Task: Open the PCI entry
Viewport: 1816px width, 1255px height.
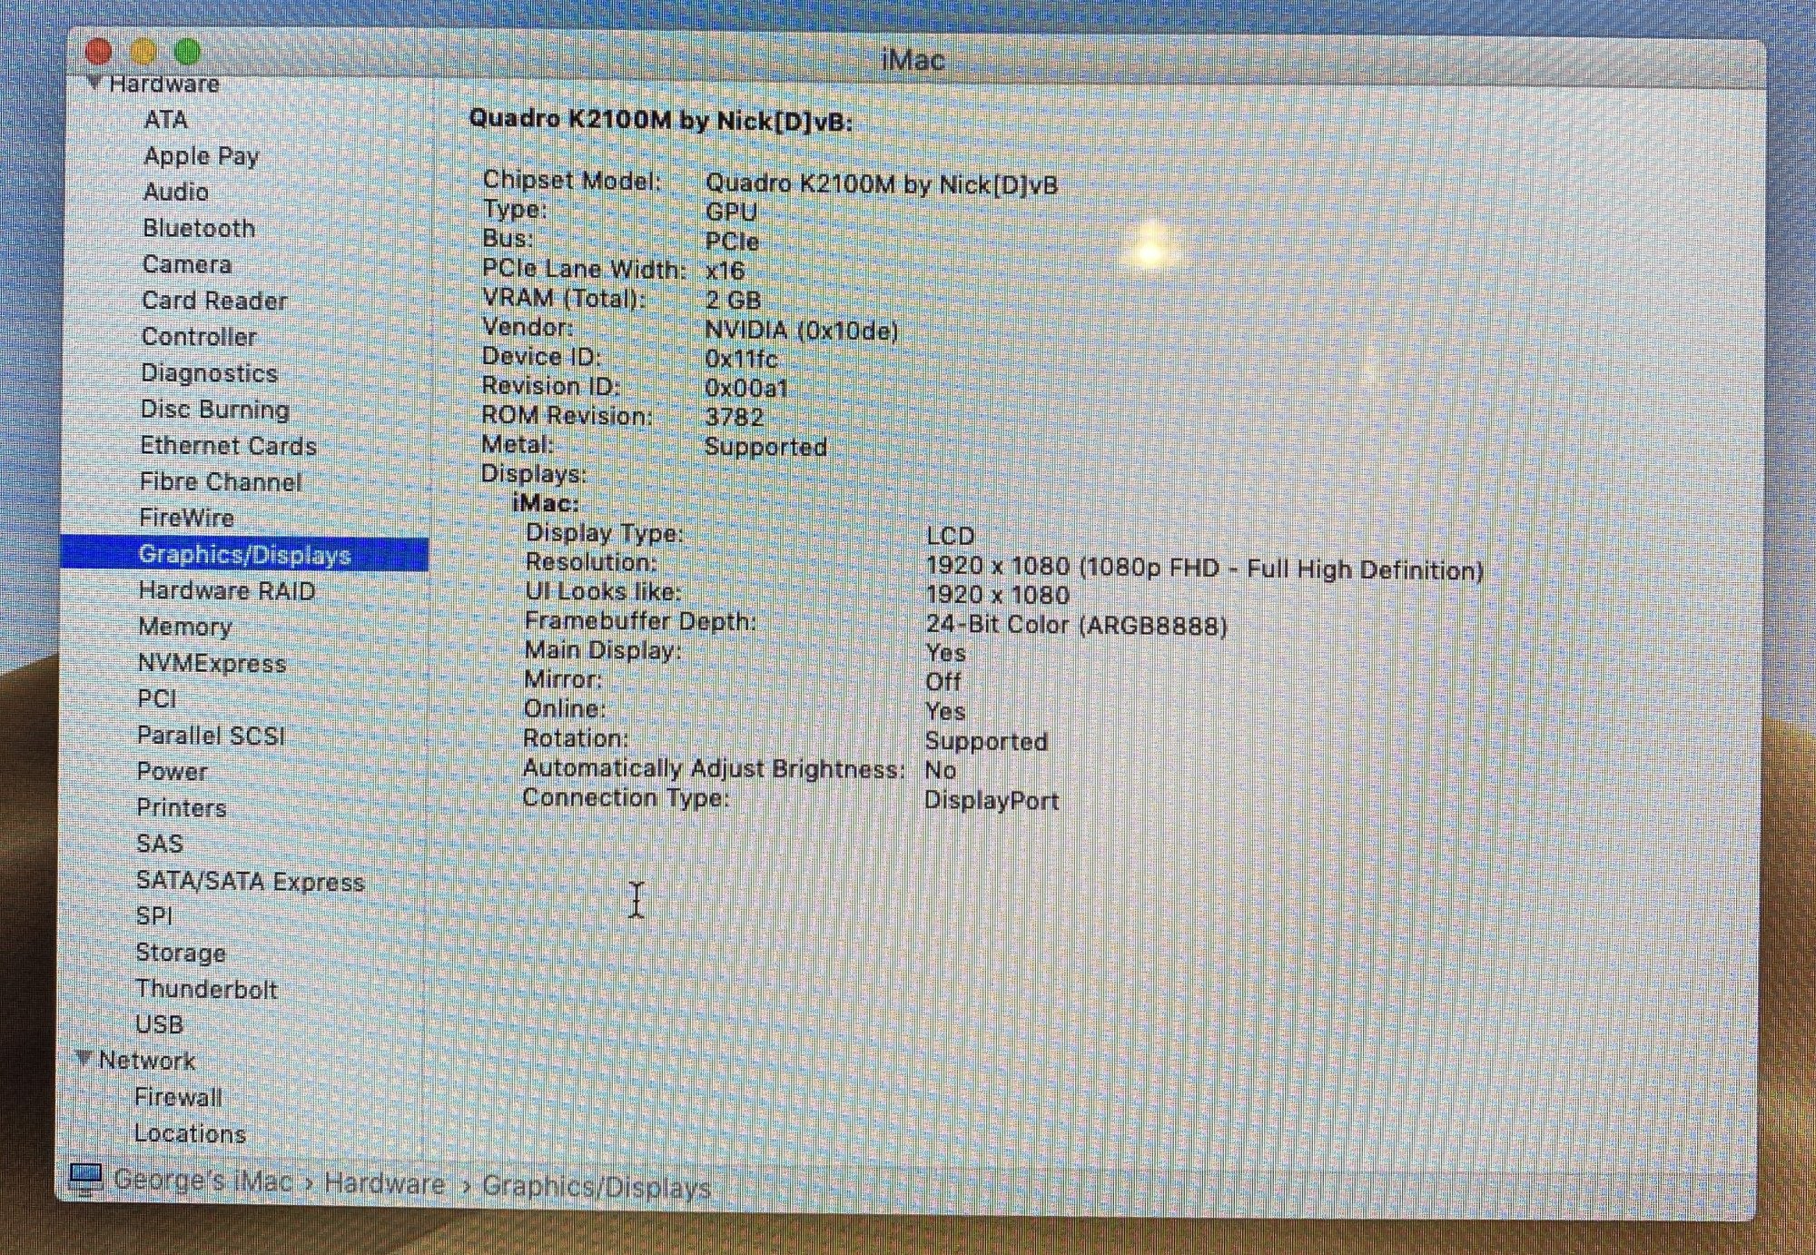Action: 157,699
